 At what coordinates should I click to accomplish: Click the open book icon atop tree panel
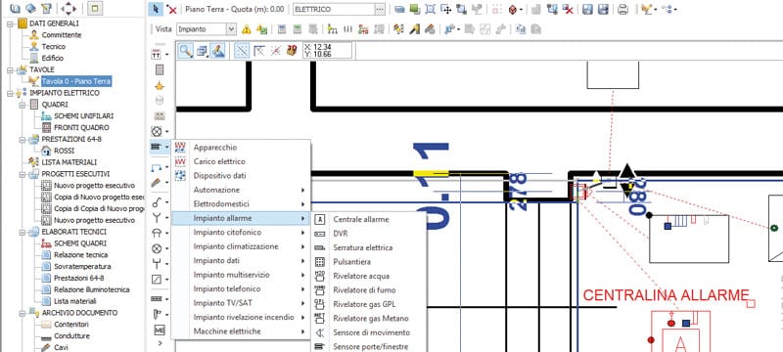pyautogui.click(x=16, y=8)
